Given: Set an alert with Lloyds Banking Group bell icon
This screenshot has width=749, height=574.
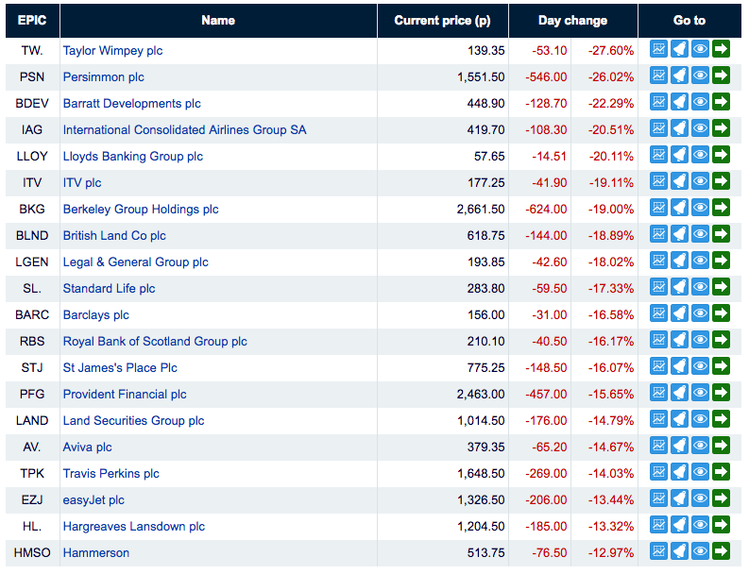Looking at the screenshot, I should (x=679, y=155).
